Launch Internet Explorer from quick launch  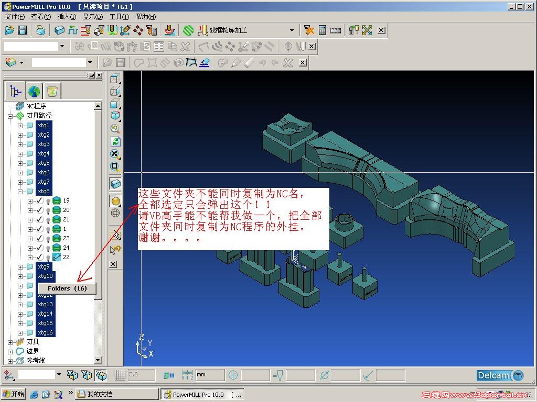pos(34,395)
